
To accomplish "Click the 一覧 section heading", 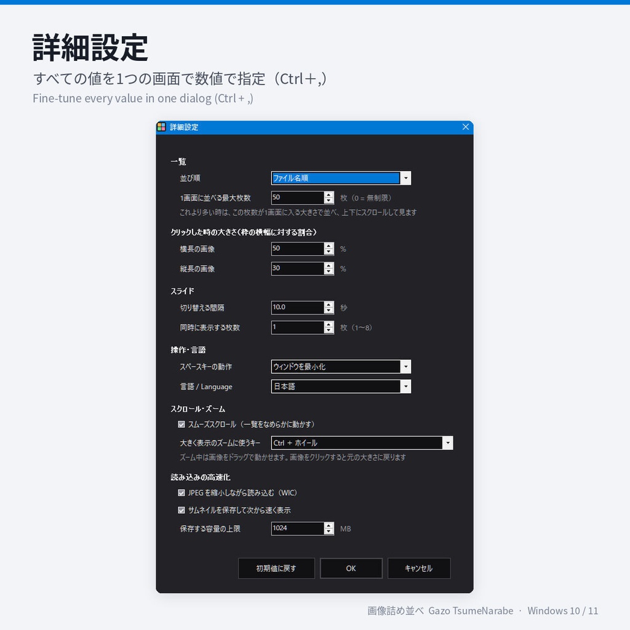I will pos(178,162).
